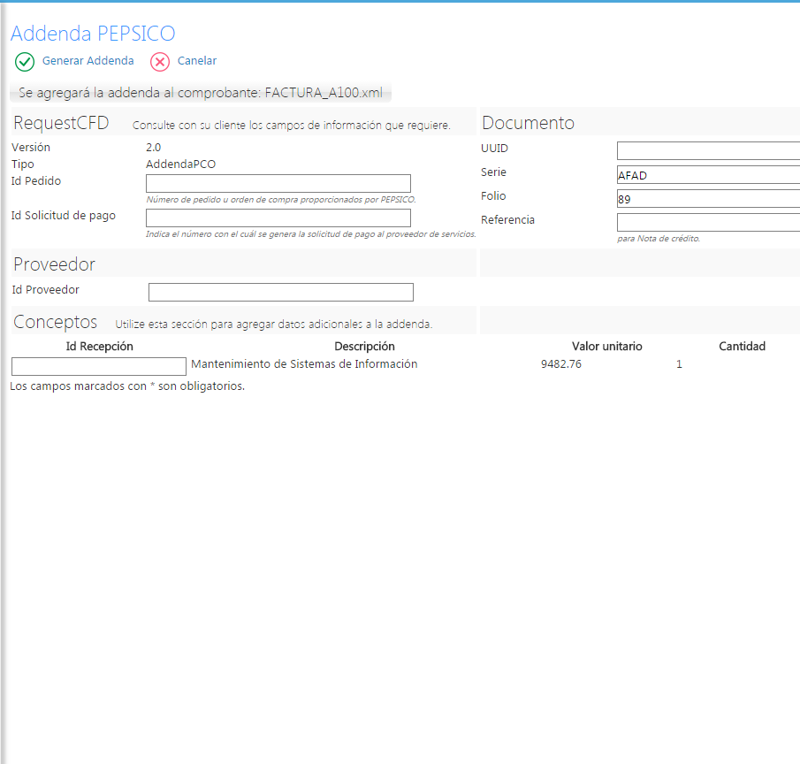Click the Id Proveedor label
This screenshot has height=764, width=800.
tap(45, 290)
